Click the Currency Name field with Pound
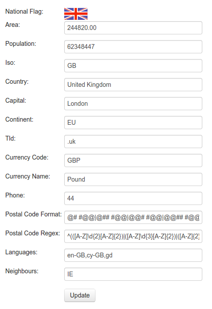Screen dimensions: 212x309 click(133, 179)
